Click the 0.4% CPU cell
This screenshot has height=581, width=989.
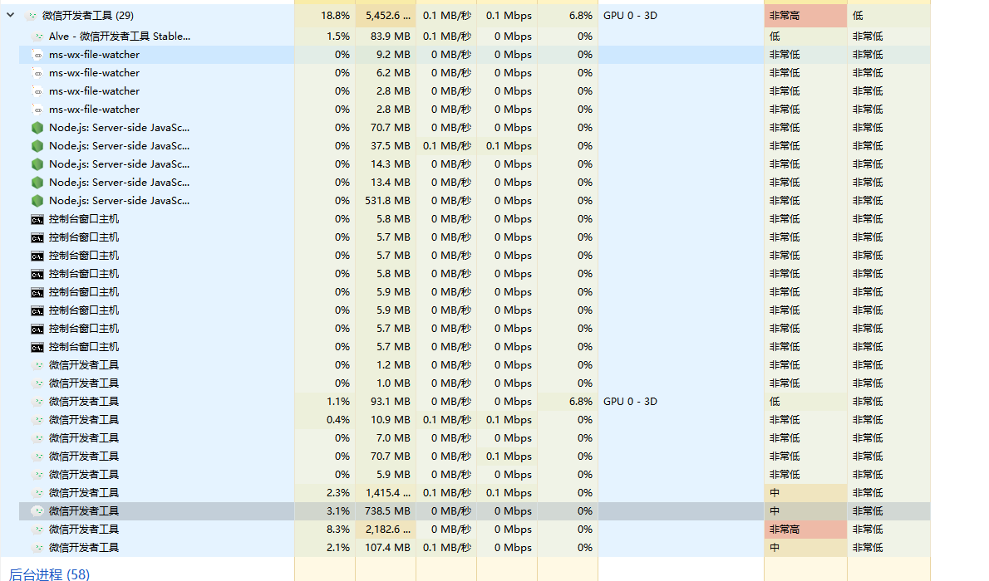(x=325, y=420)
